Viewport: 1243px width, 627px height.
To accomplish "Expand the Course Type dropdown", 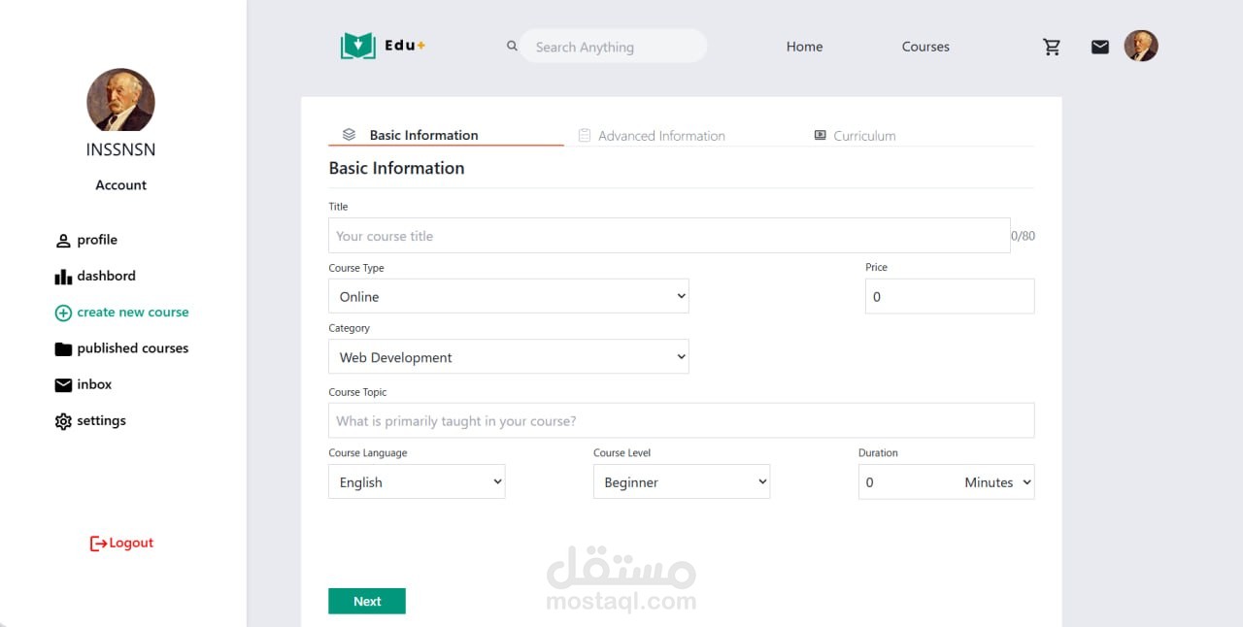I will pos(508,296).
